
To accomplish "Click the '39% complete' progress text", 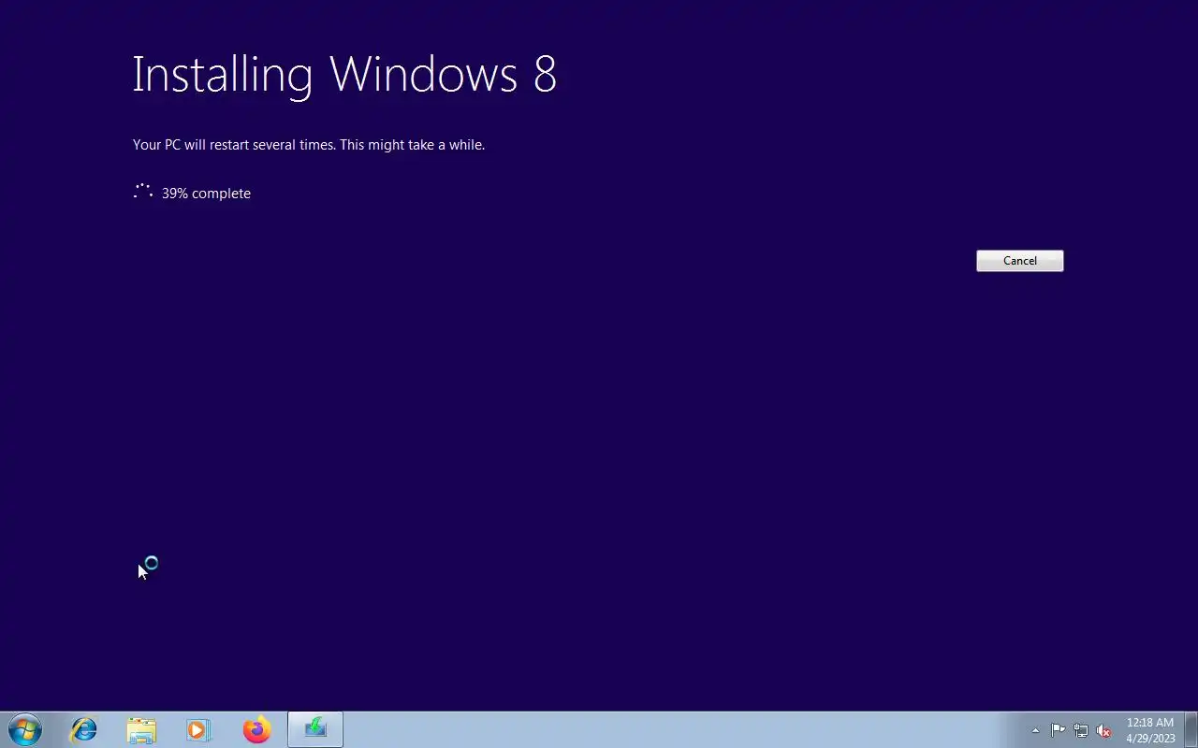I will click(206, 194).
